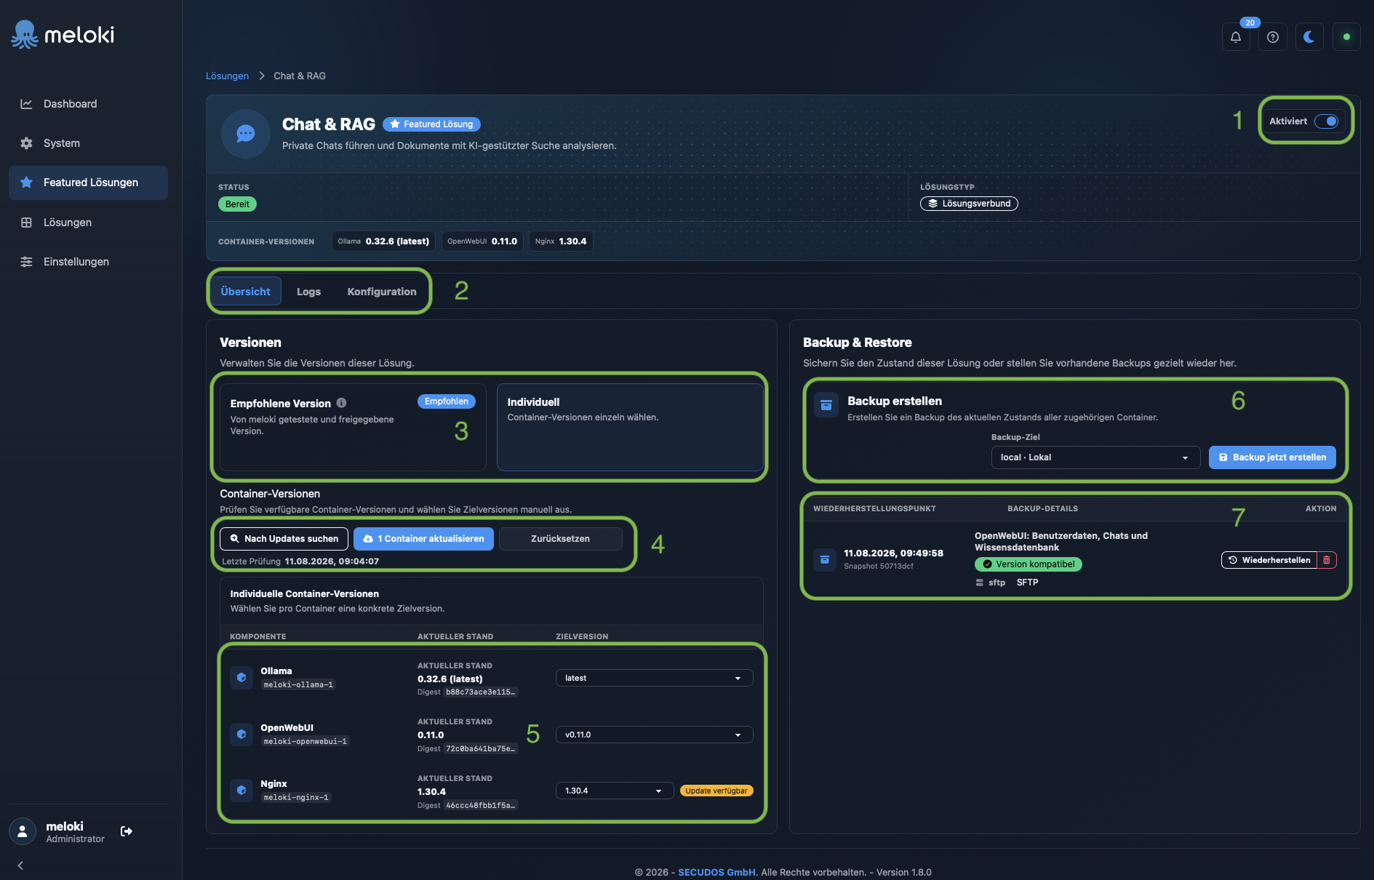Screen dimensions: 1374x880
Task: Click the snapshot 50713dcf archive icon
Action: [825, 559]
